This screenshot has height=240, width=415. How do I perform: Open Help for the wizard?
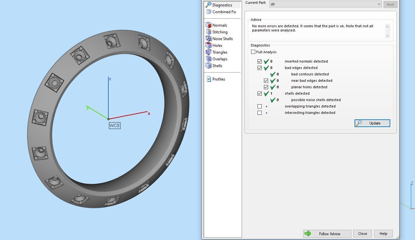(x=383, y=234)
